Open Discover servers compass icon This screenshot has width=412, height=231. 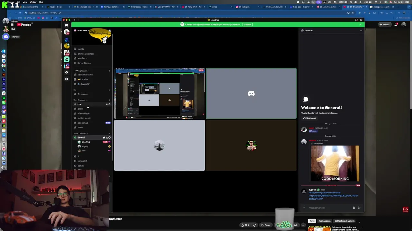[x=67, y=79]
